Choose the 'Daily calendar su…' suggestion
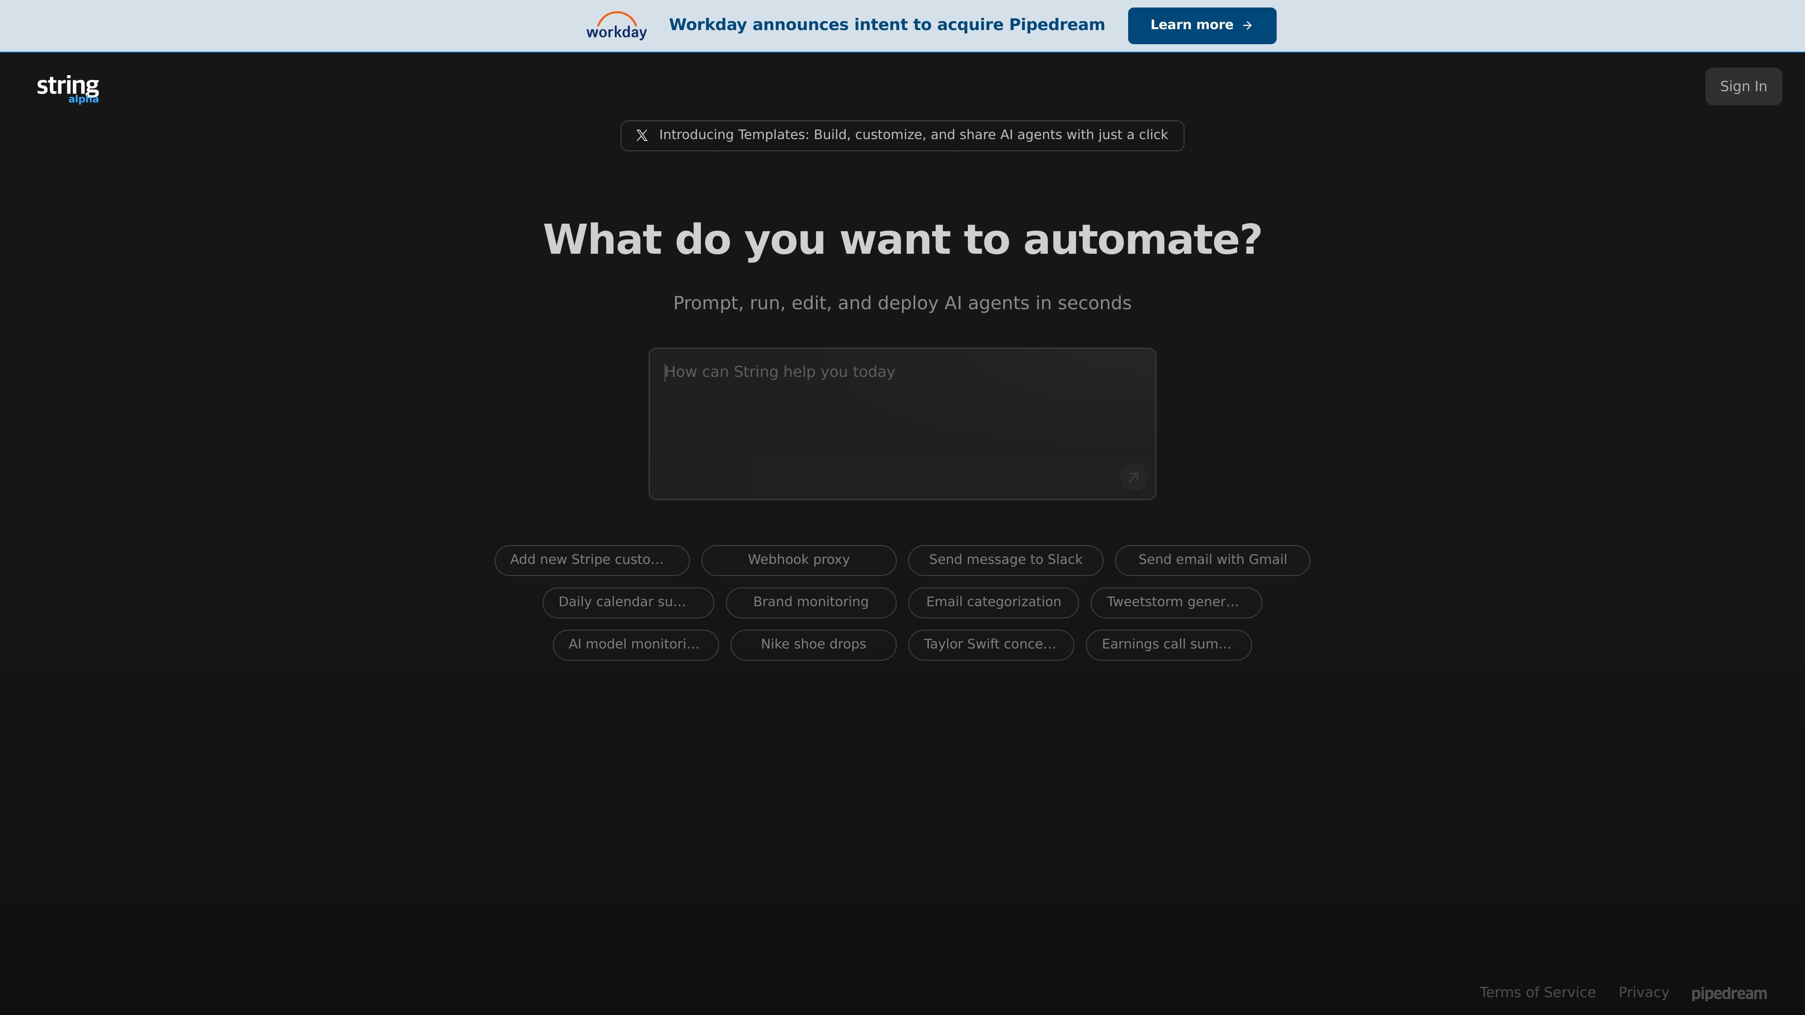This screenshot has height=1015, width=1805. [628, 602]
